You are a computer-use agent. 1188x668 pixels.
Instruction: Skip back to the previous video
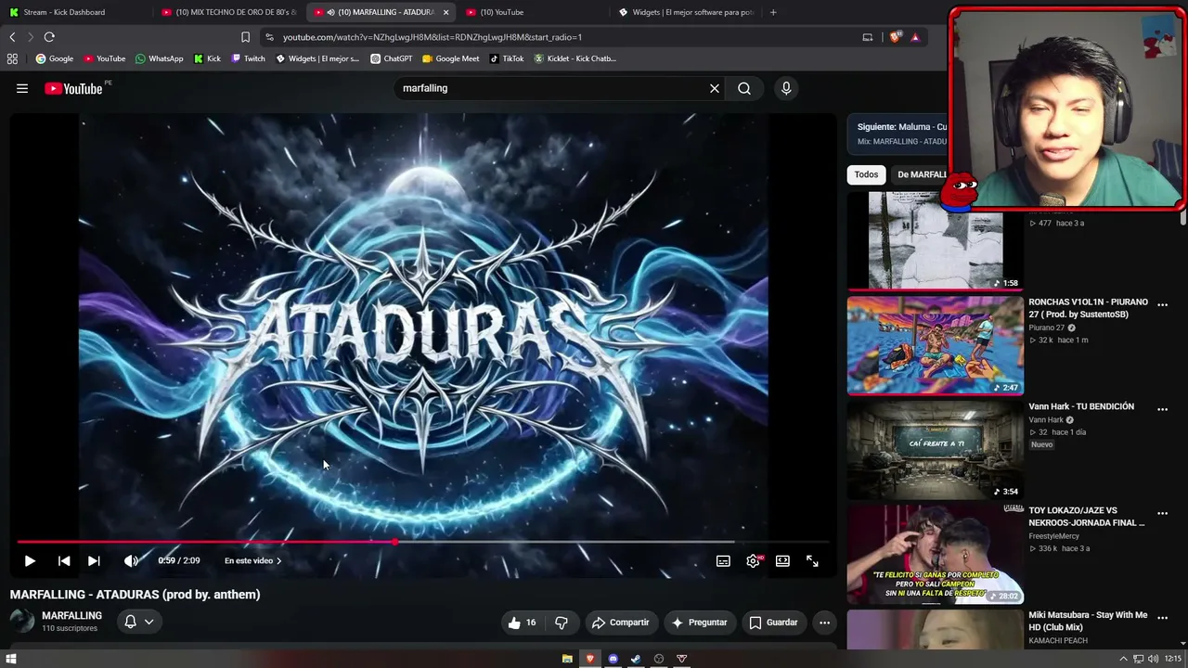pos(64,560)
